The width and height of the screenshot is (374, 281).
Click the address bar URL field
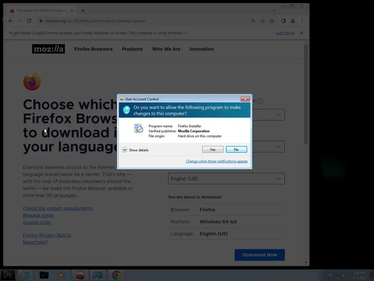[143, 21]
